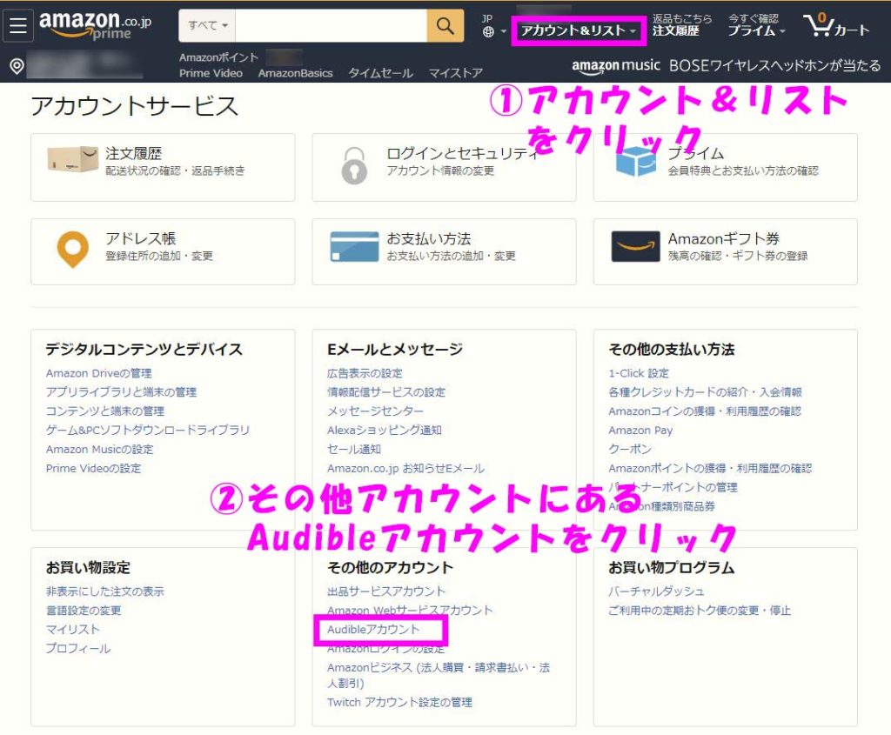891x735 pixels.
Task: Open Amazon Pay link
Action: coord(640,430)
